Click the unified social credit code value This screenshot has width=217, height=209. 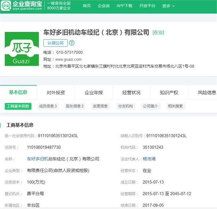[x=58, y=136]
